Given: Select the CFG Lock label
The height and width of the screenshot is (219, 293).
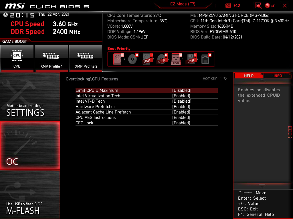Looking at the screenshot, I should coord(84,123).
